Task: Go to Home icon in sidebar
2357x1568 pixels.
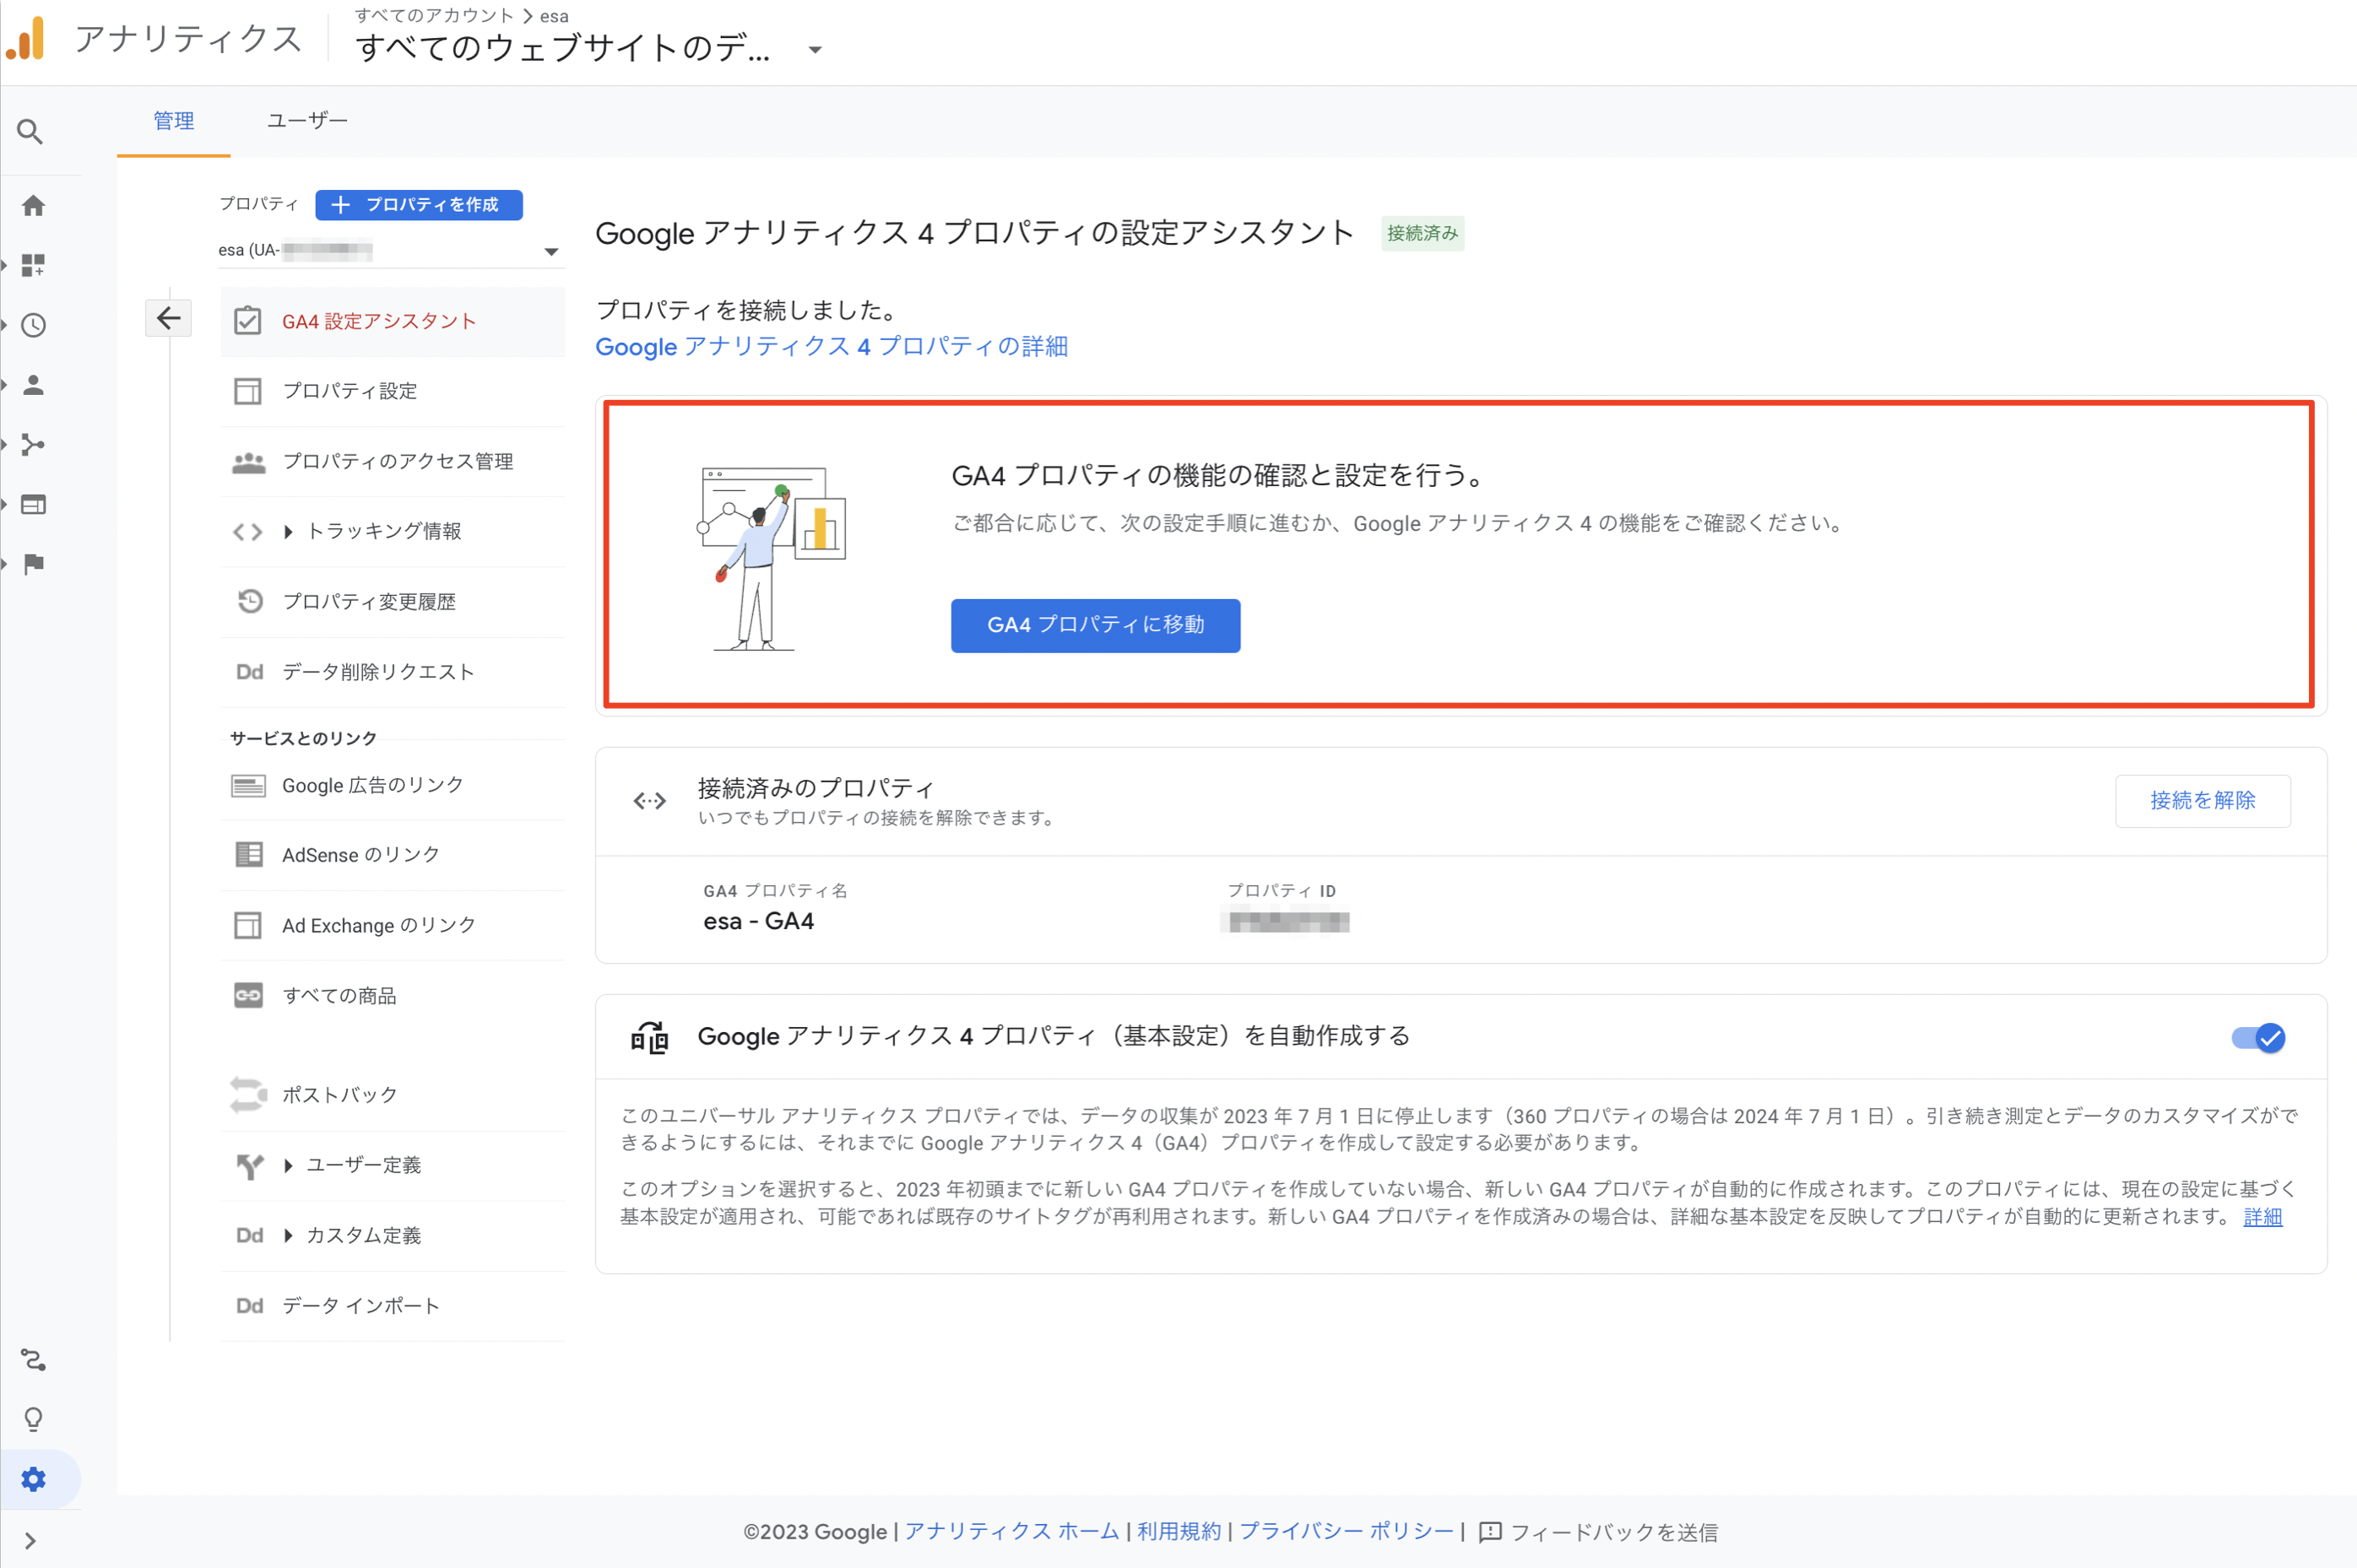Action: (33, 206)
